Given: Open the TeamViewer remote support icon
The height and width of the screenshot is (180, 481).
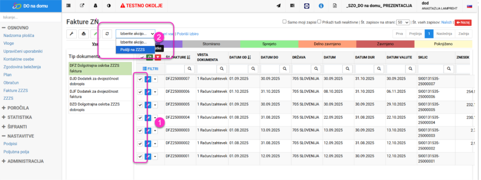Looking at the screenshot, I should pos(307,6).
